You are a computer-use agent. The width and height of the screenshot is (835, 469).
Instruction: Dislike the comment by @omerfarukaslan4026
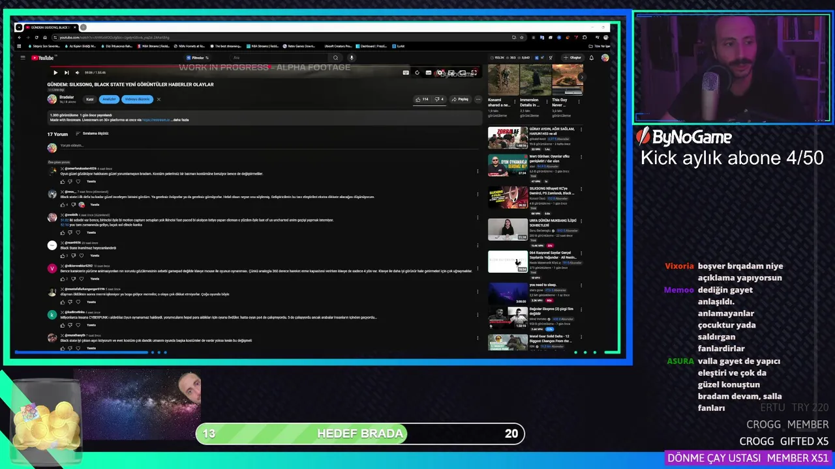pyautogui.click(x=70, y=181)
